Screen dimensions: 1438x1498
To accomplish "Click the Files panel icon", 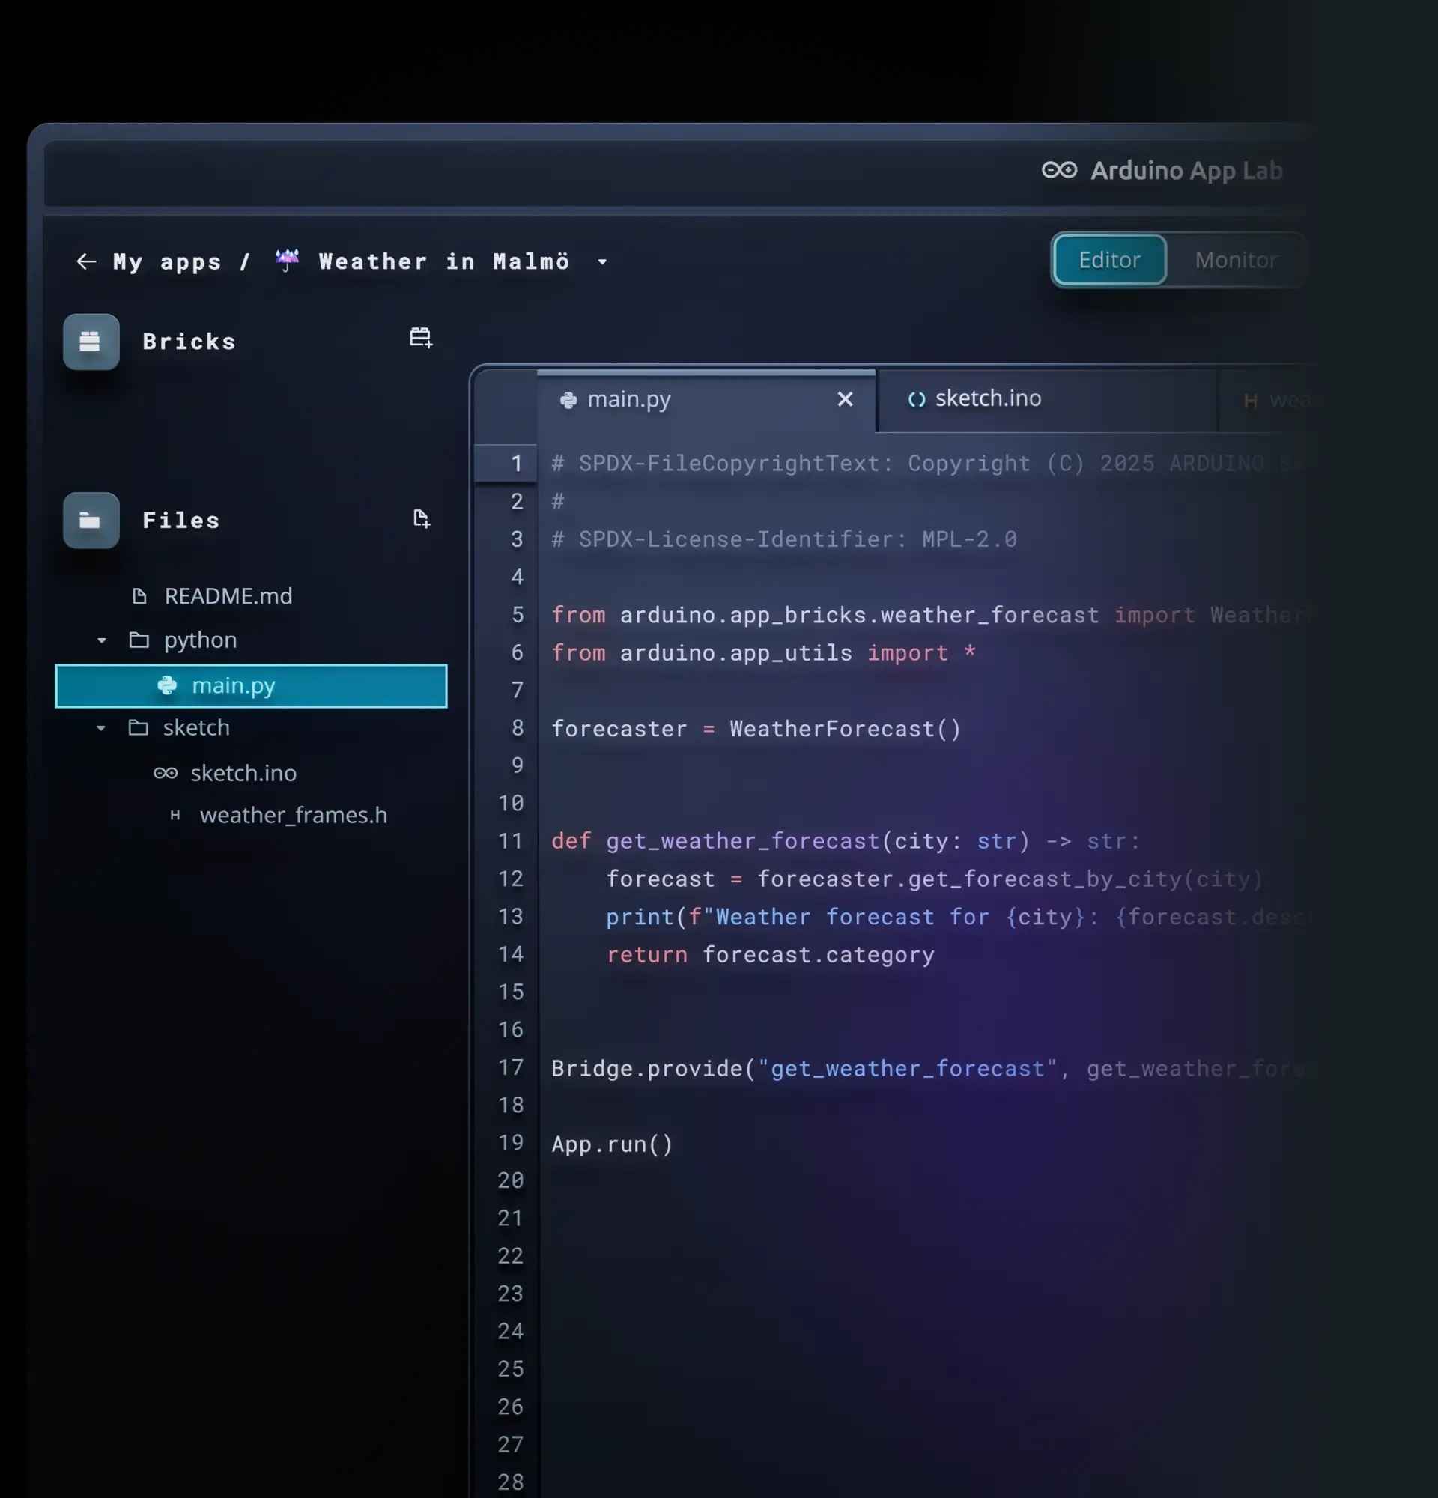I will [90, 521].
